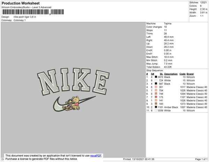Select the Amber Black swatch in stop 10

coord(156,107)
